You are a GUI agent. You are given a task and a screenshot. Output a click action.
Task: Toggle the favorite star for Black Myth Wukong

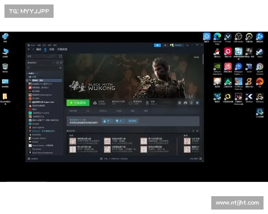pyautogui.click(x=197, y=103)
